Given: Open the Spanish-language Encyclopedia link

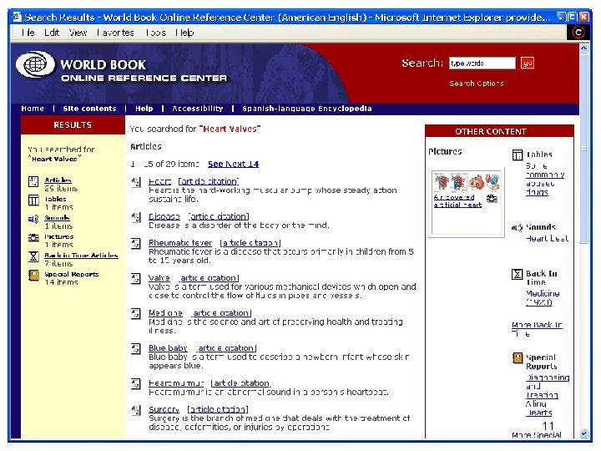Looking at the screenshot, I should point(307,109).
